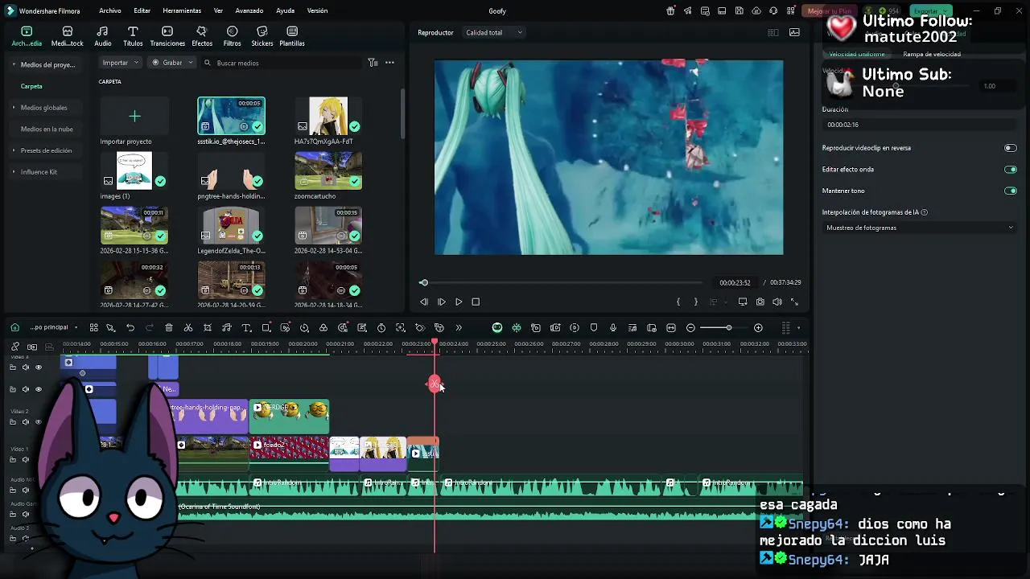Expand Influence Kit in sidebar
1030x579 pixels.
coord(14,172)
